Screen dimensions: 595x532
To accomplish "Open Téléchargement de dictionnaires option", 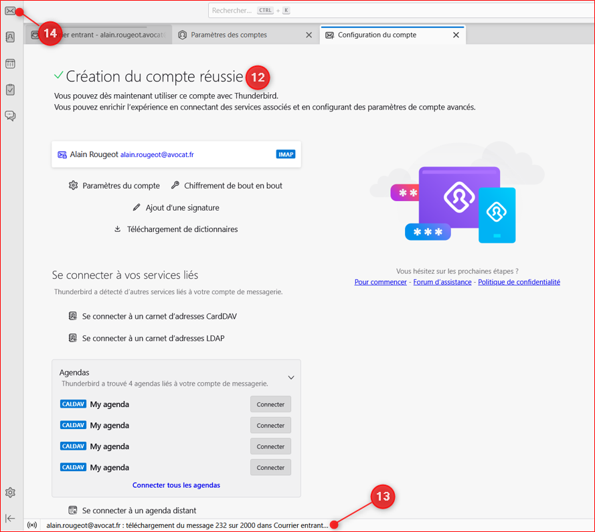I will 176,229.
